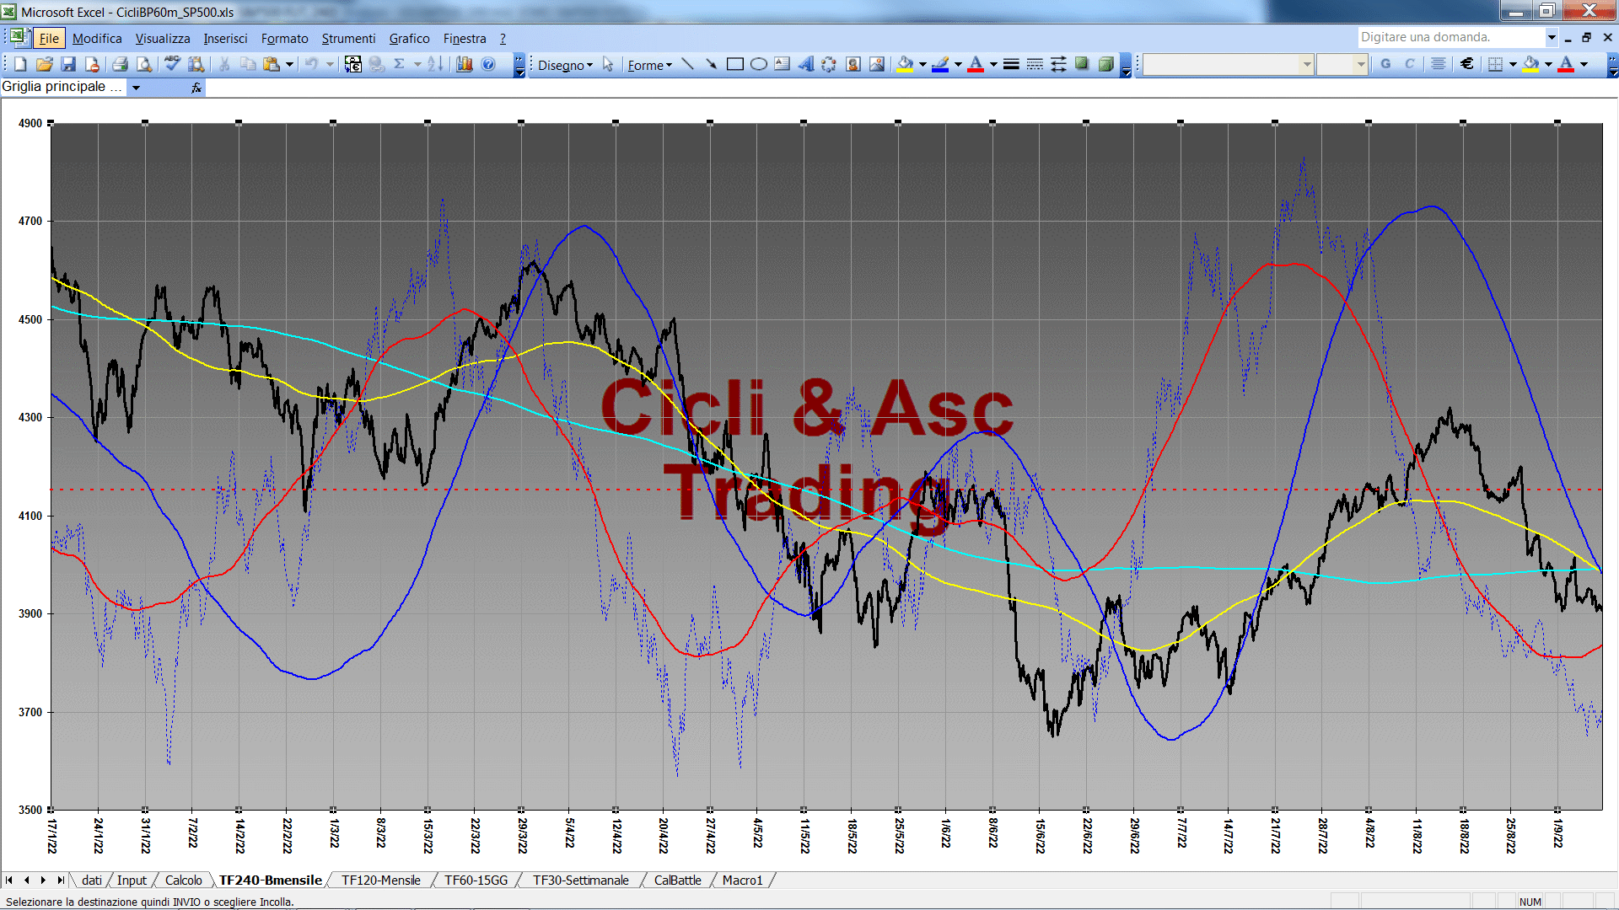Open the Visualizza menu
This screenshot has height=910, width=1619.
(163, 38)
